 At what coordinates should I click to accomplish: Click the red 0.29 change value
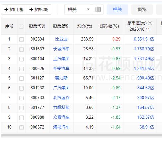(x=116, y=39)
